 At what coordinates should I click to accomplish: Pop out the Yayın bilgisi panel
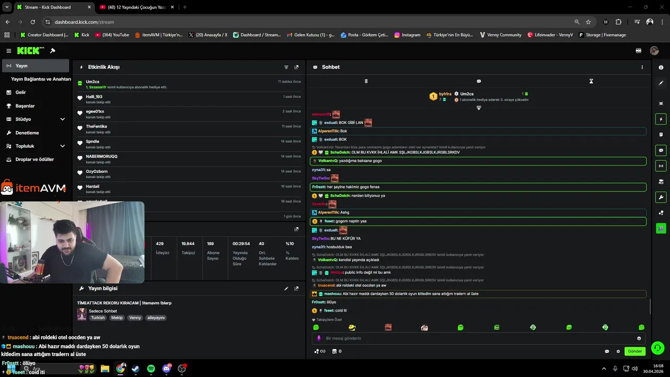[x=296, y=289]
